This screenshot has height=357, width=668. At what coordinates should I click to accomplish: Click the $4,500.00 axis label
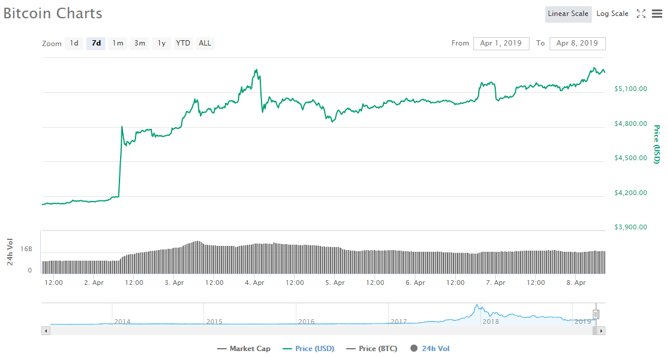click(631, 158)
